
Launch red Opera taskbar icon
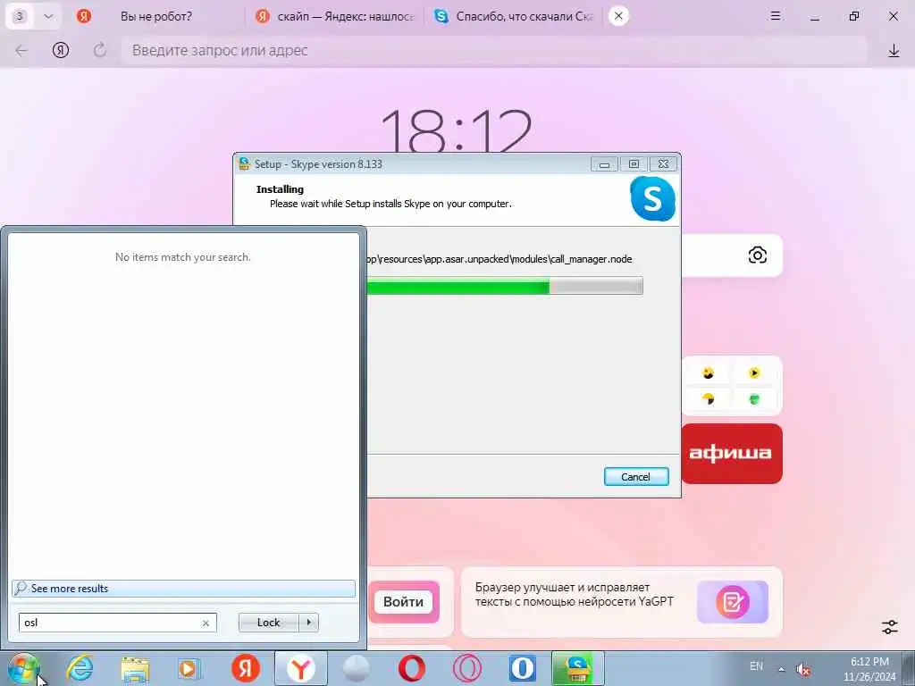pyautogui.click(x=411, y=668)
